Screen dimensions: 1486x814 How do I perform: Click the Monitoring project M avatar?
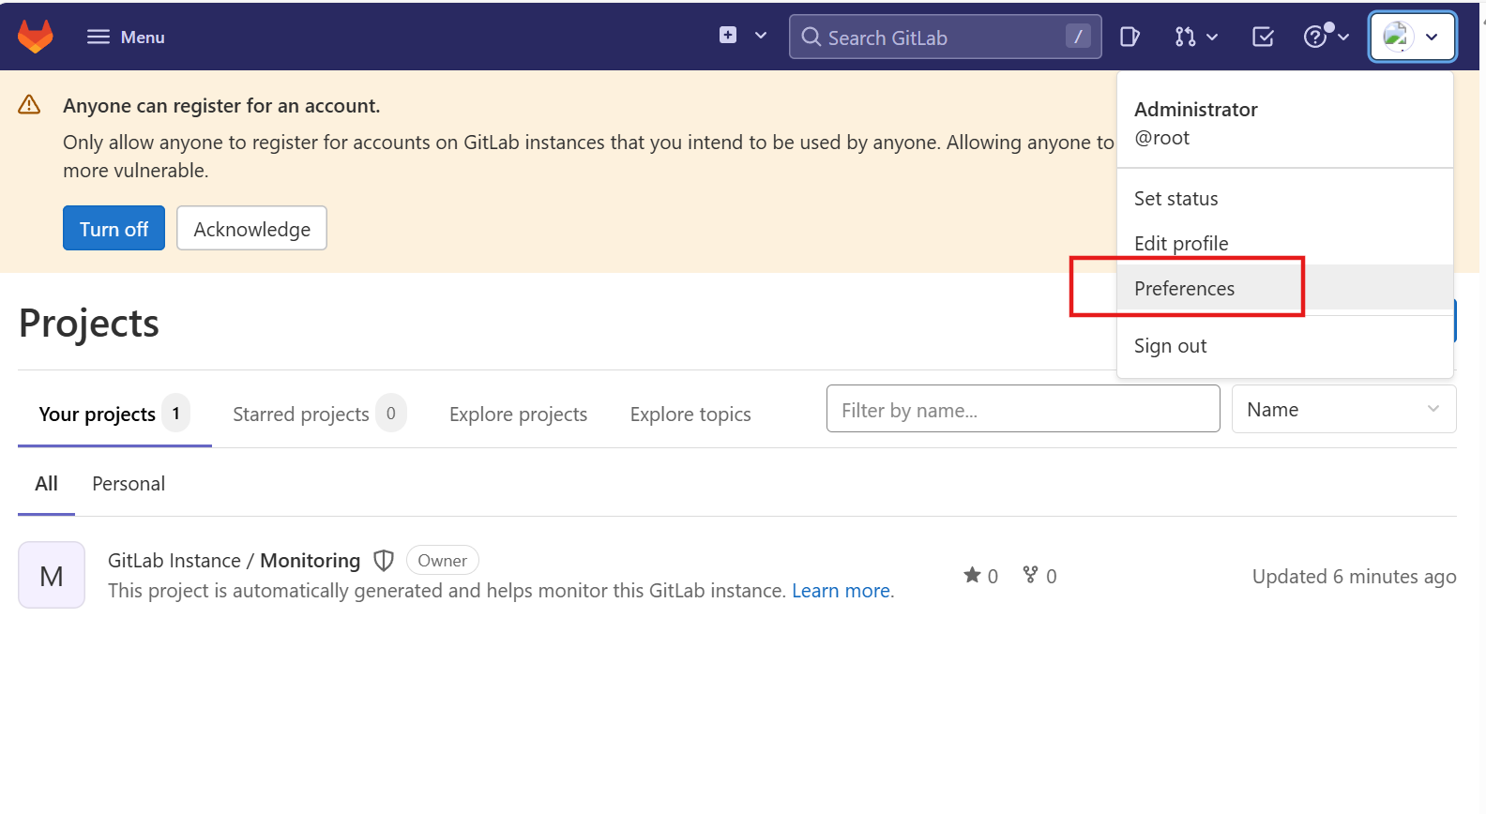click(x=52, y=575)
